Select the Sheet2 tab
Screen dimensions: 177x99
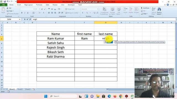[20, 89]
